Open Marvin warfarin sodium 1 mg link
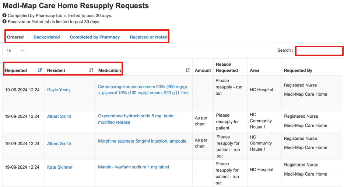Image resolution: width=344 pixels, height=187 pixels. (x=134, y=167)
